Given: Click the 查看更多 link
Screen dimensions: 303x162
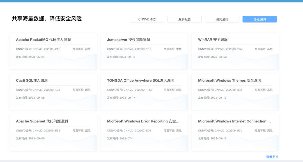Looking at the screenshot, I should coord(272,157).
